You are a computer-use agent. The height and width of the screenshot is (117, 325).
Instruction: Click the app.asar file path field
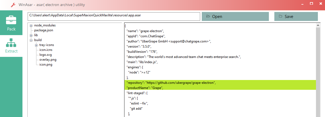tap(114, 17)
